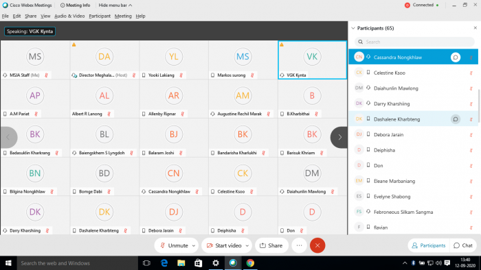Open chat with Cassandra Nongkhlaw in participants list
The width and height of the screenshot is (481, 270).
pyautogui.click(x=456, y=57)
